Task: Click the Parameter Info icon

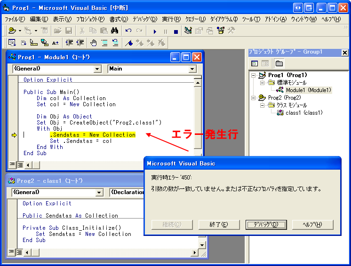Action: pyautogui.click(x=45, y=42)
